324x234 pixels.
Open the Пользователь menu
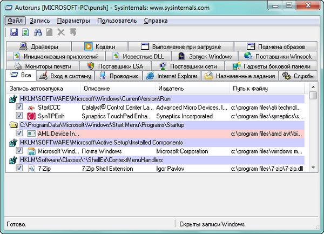[117, 21]
